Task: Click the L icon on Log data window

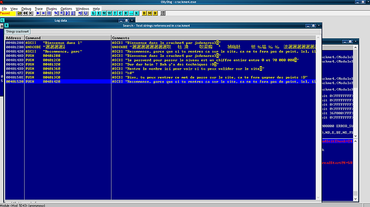Action: click(3, 20)
